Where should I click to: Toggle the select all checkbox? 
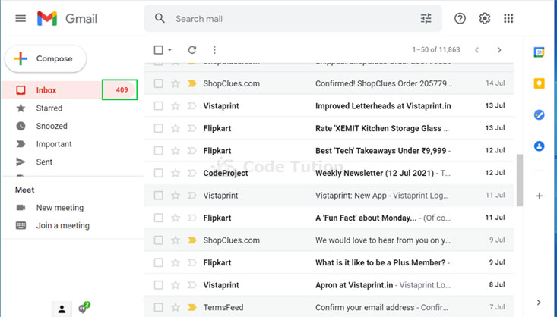(x=158, y=50)
